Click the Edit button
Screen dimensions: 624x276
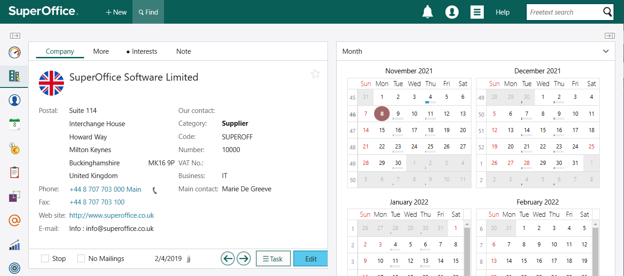310,258
